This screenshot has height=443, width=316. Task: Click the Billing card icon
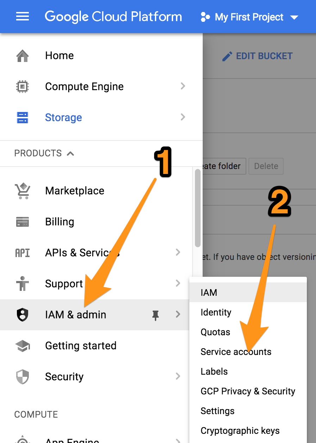(23, 222)
